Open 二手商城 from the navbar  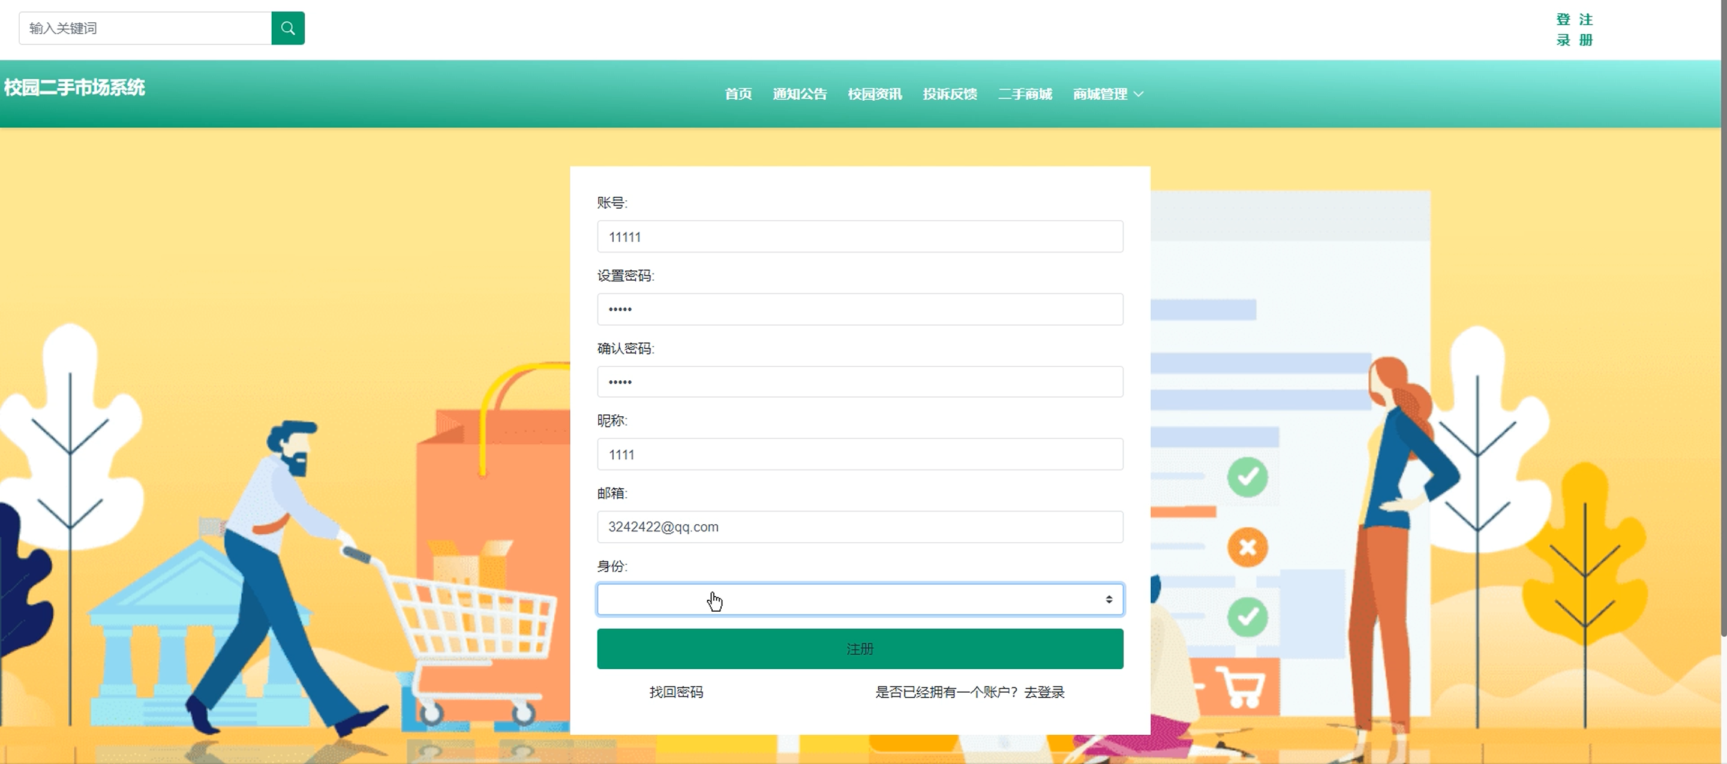(1025, 95)
